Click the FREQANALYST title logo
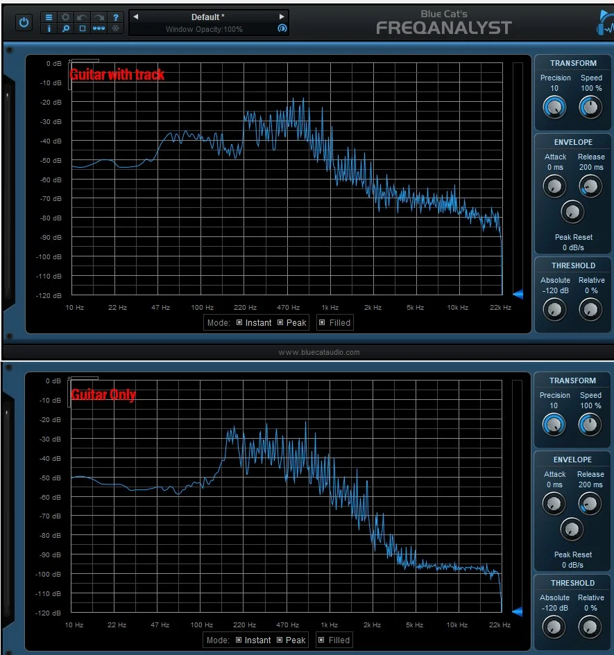The width and height of the screenshot is (614, 655). point(444,28)
